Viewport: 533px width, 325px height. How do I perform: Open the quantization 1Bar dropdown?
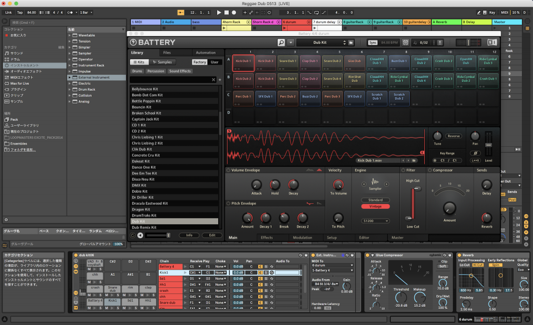[86, 13]
